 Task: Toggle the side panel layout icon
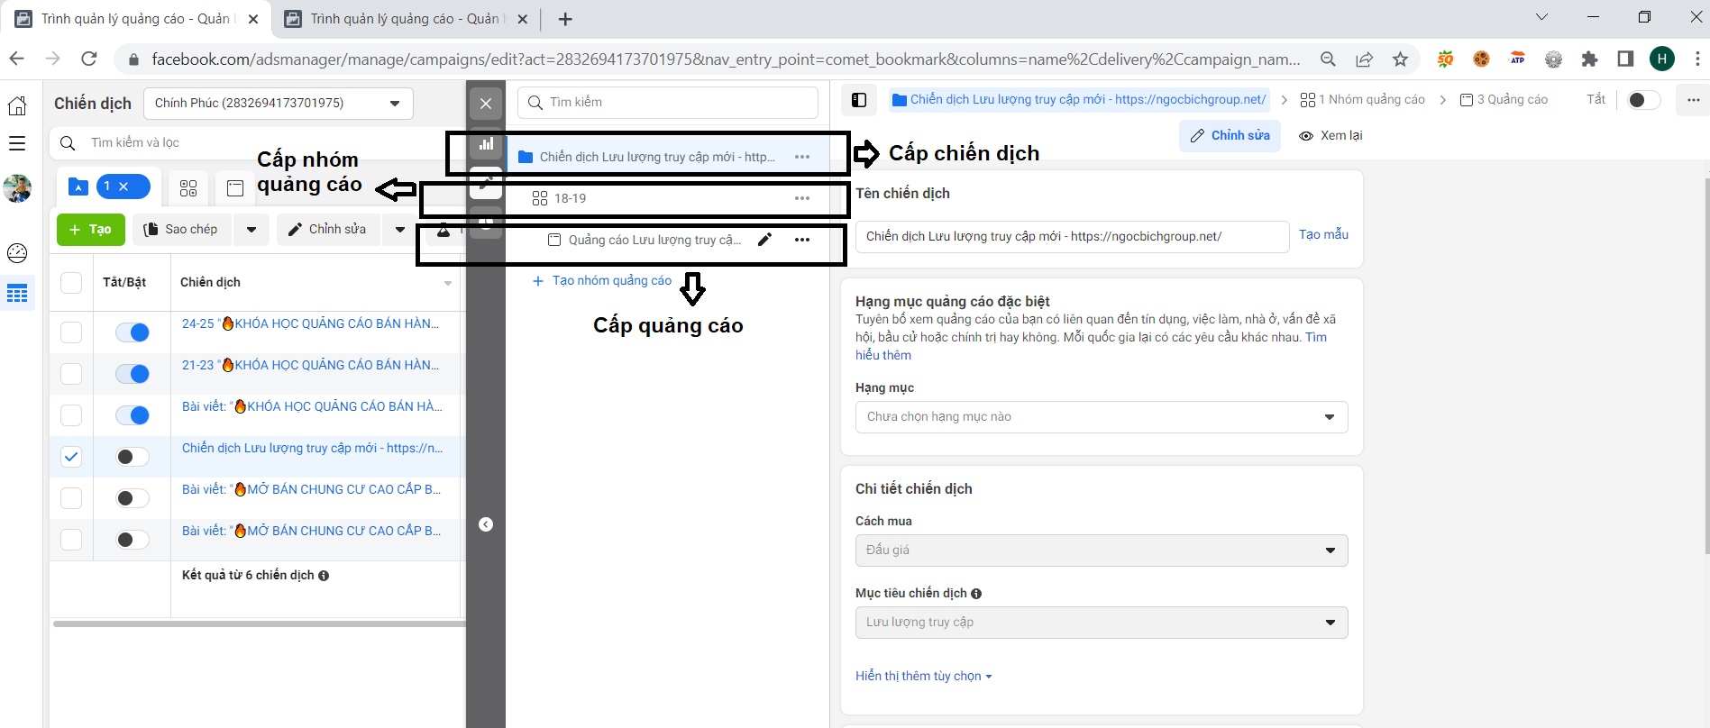(859, 100)
